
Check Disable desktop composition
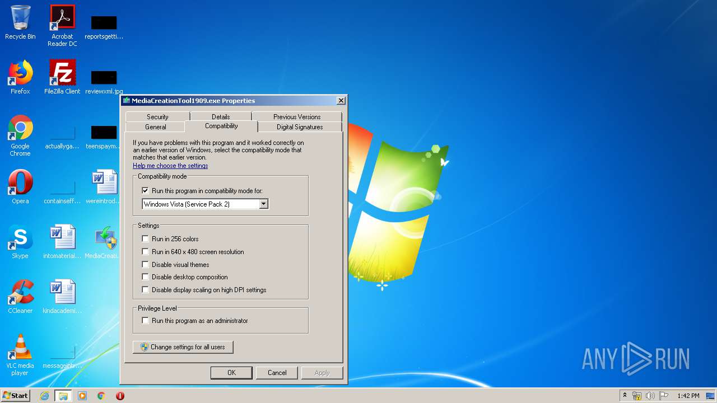146,277
